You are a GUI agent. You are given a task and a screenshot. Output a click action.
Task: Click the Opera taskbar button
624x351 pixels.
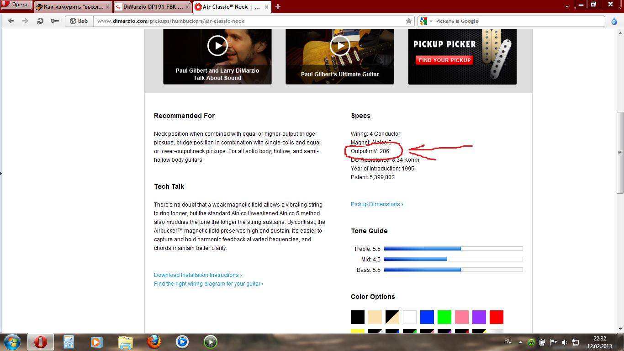41,342
